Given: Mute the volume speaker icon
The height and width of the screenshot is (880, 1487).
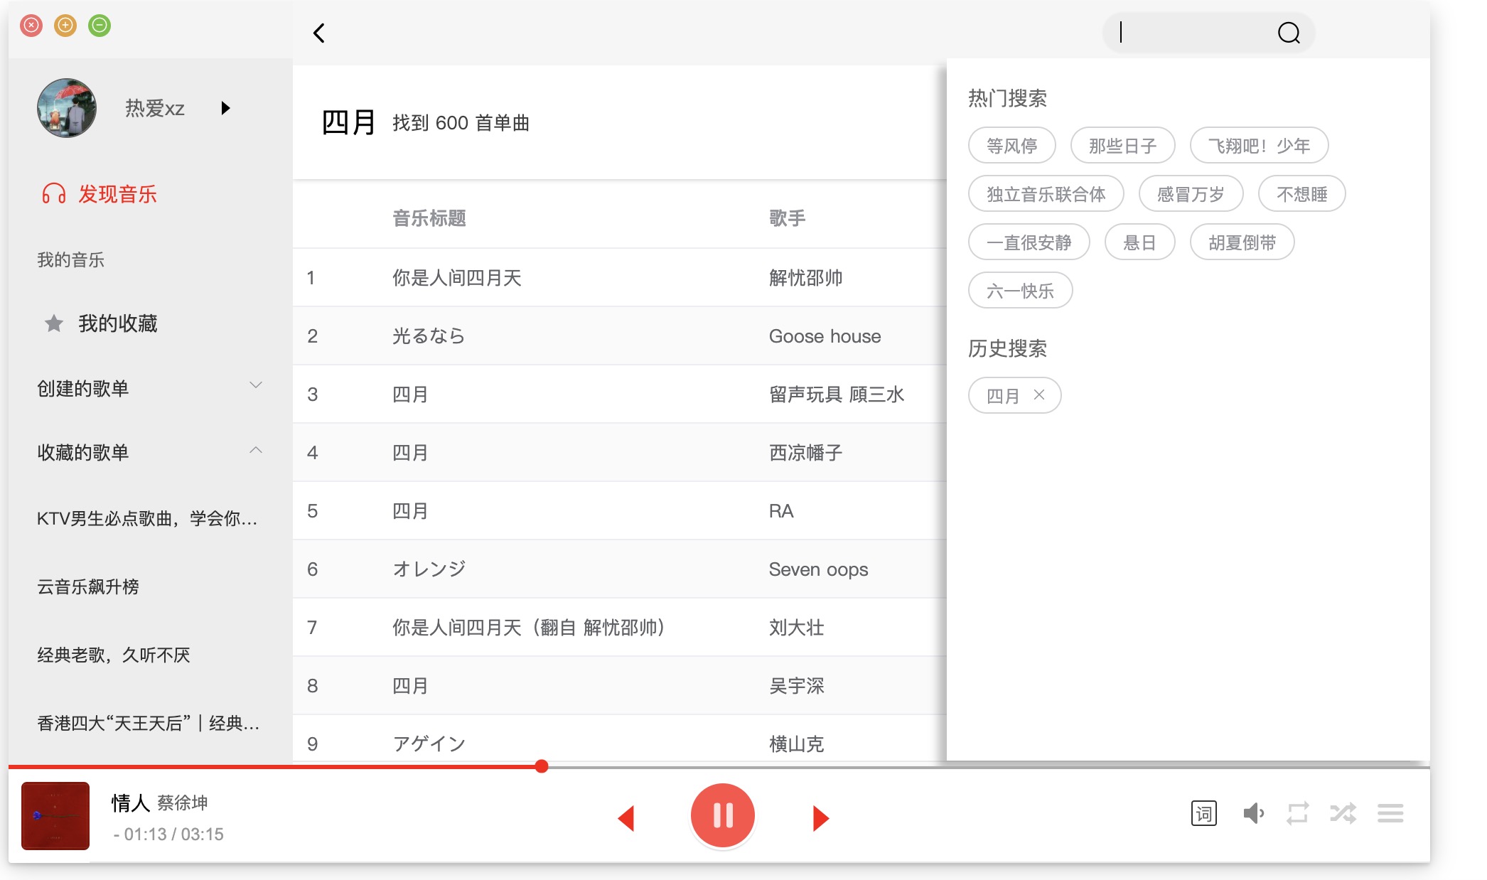Looking at the screenshot, I should 1252,813.
